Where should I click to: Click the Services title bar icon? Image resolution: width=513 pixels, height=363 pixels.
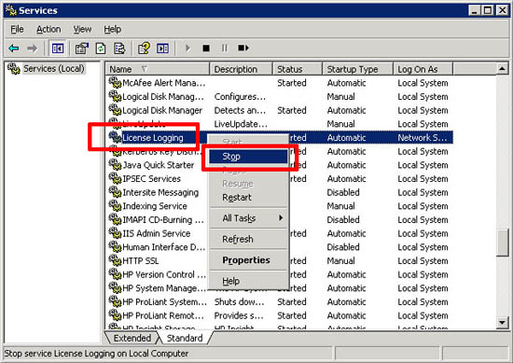coord(11,10)
